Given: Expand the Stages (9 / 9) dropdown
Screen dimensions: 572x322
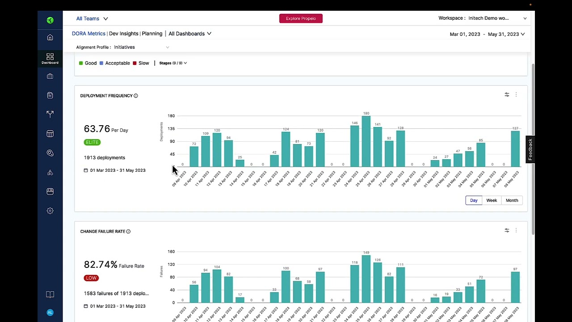Looking at the screenshot, I should (x=173, y=63).
